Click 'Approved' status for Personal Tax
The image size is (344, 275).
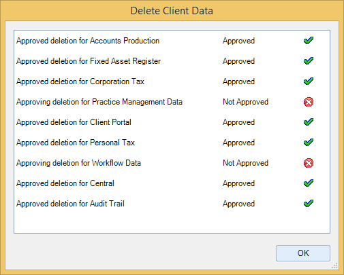[238, 143]
